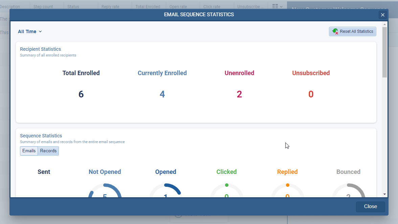Click the Open rate column header

[178, 7]
